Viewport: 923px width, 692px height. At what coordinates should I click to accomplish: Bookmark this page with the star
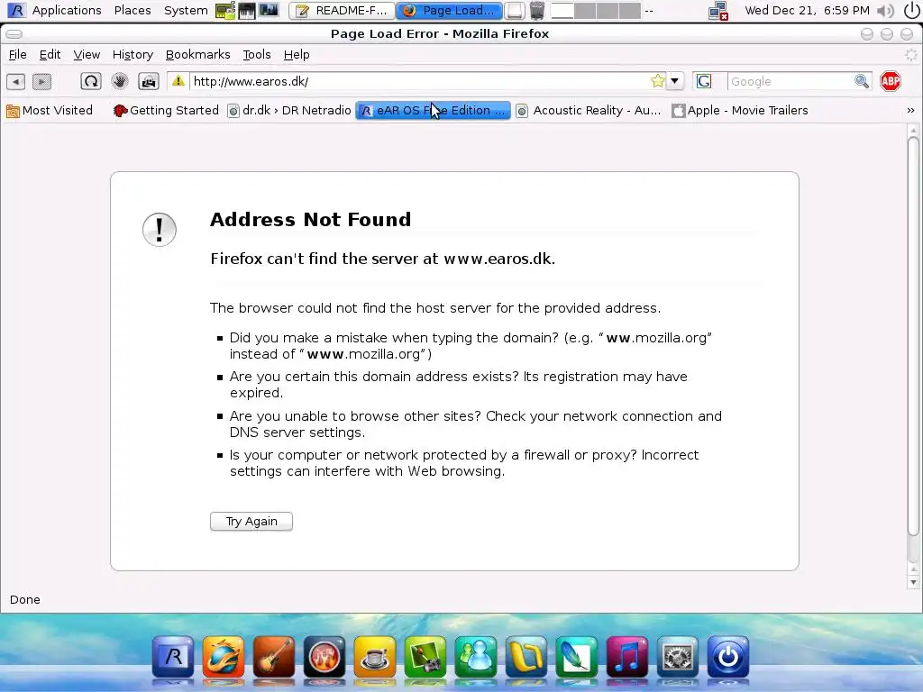(657, 81)
